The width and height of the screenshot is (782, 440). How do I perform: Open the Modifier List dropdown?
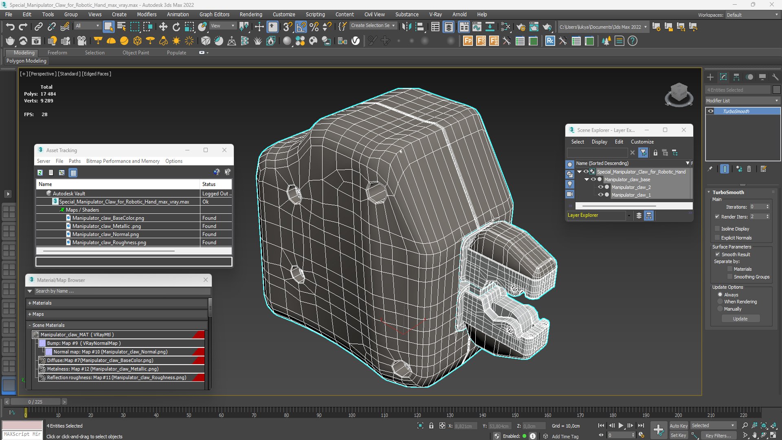pos(742,101)
